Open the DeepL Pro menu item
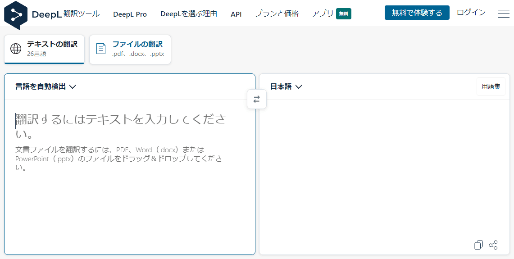This screenshot has height=259, width=514. [x=130, y=14]
